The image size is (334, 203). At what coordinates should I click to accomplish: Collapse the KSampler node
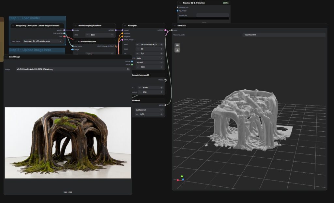coord(125,25)
